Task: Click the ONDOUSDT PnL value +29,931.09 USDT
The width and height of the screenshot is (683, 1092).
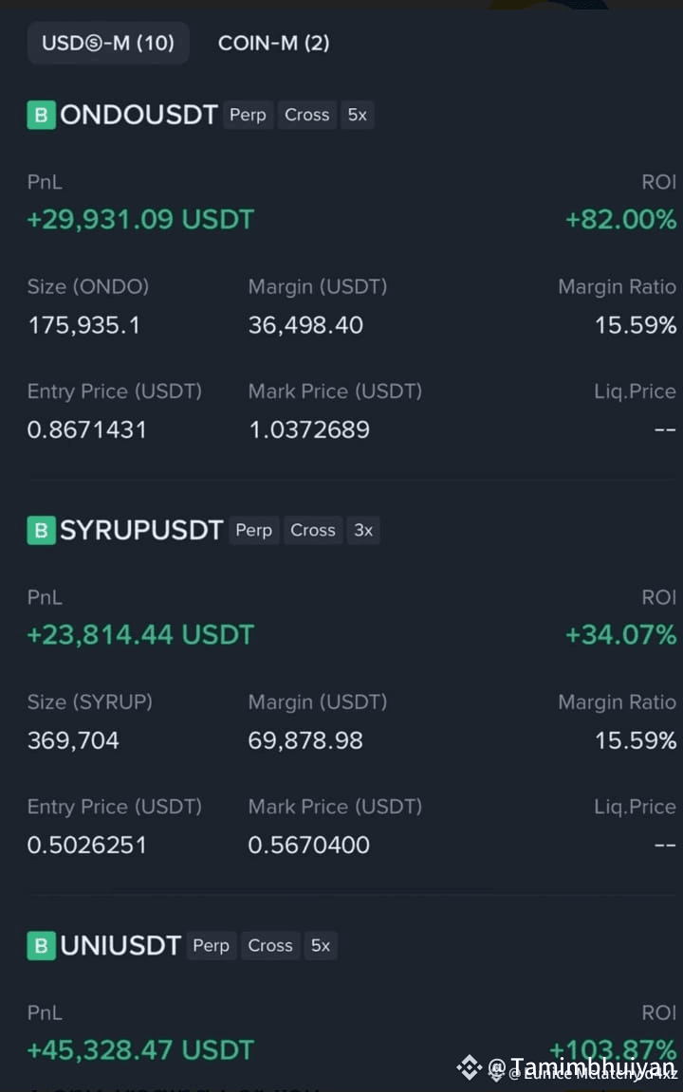Action: pos(140,219)
